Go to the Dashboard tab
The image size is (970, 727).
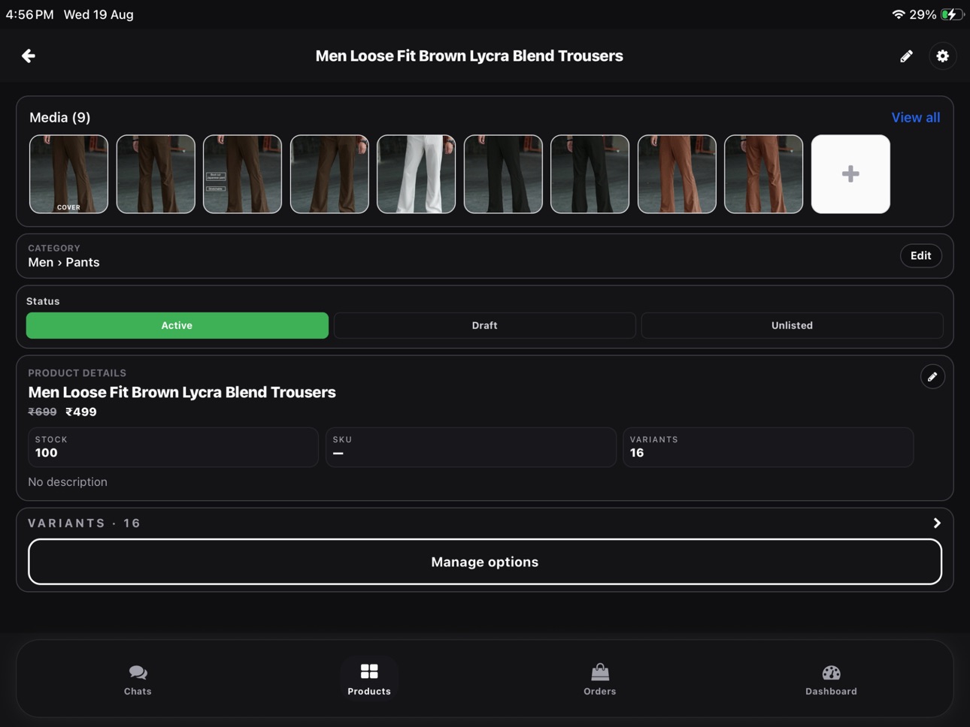click(831, 680)
